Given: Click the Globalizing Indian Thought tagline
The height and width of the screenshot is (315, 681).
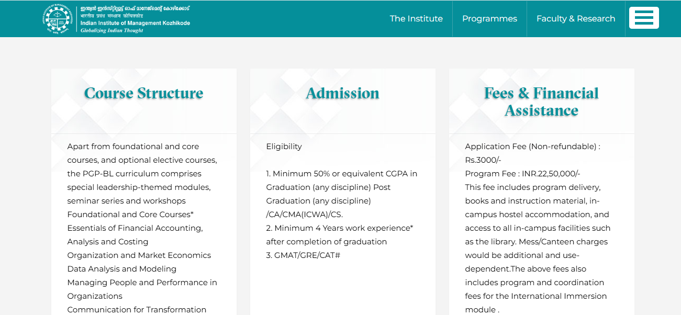Looking at the screenshot, I should click(111, 30).
